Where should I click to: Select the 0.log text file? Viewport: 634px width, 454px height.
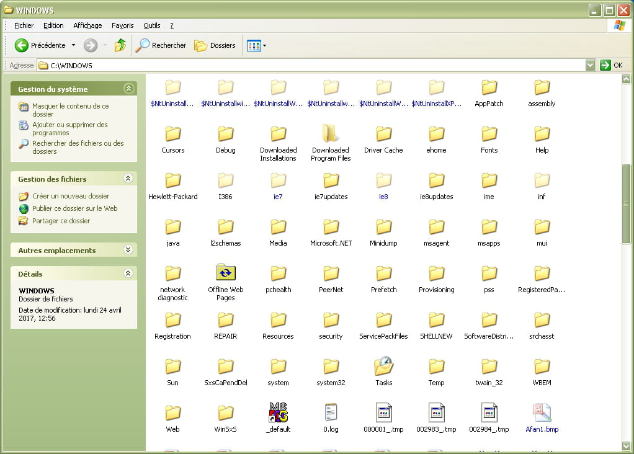coord(331,413)
